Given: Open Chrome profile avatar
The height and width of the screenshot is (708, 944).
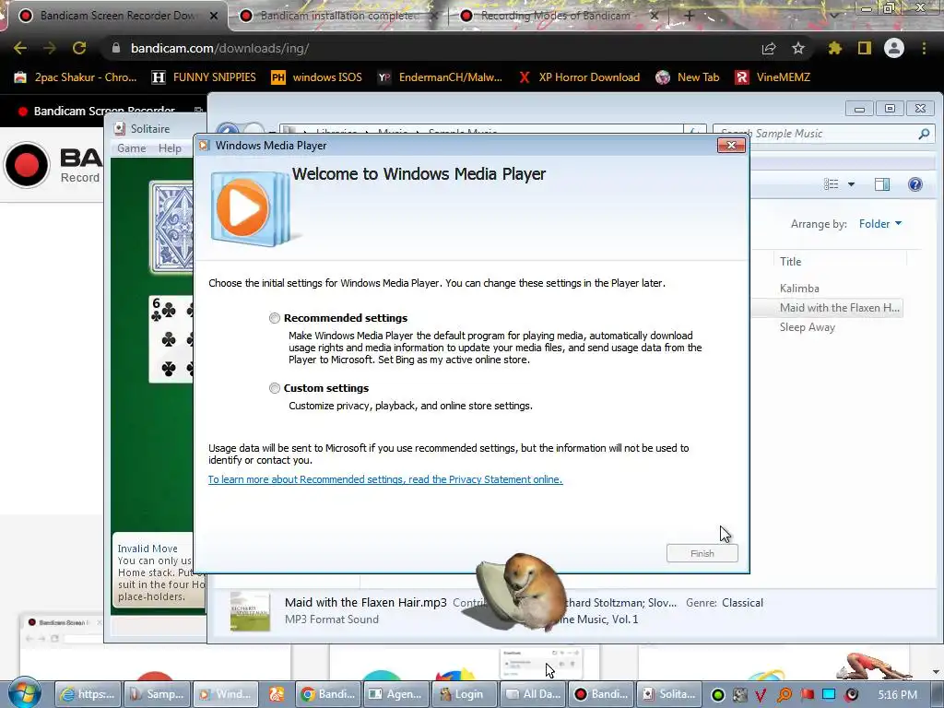Looking at the screenshot, I should (x=894, y=48).
